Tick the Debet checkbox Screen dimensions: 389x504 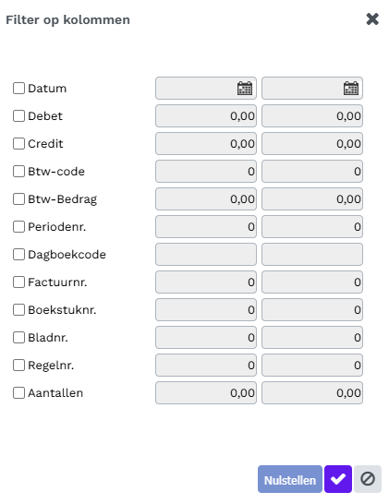[x=18, y=115]
